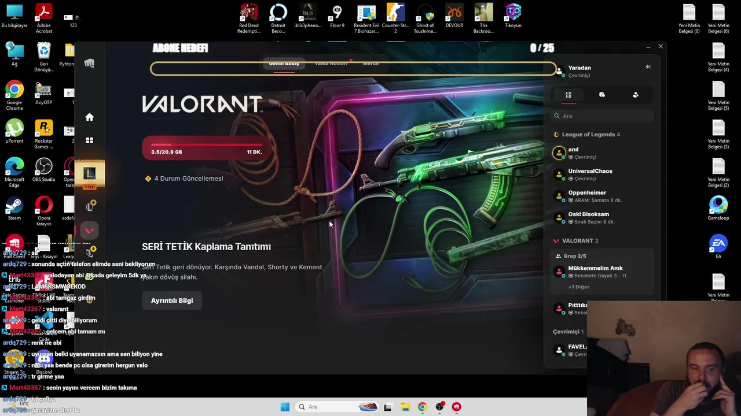Image resolution: width=741 pixels, height=416 pixels.
Task: Collapse the VALORANT friends group
Action: [576, 240]
